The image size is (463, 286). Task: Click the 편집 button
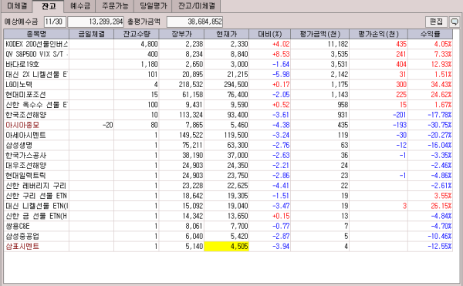point(436,22)
